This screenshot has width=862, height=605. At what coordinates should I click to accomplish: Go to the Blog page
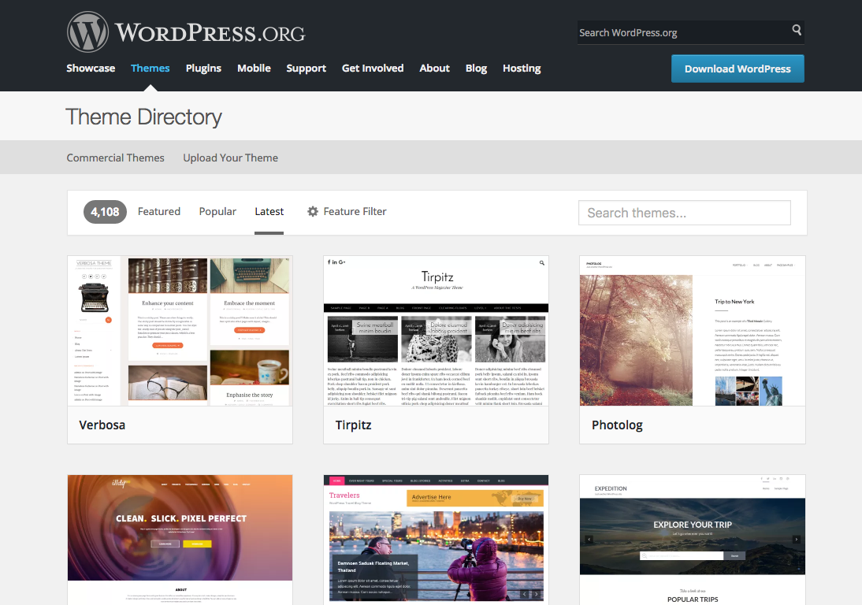(x=476, y=68)
